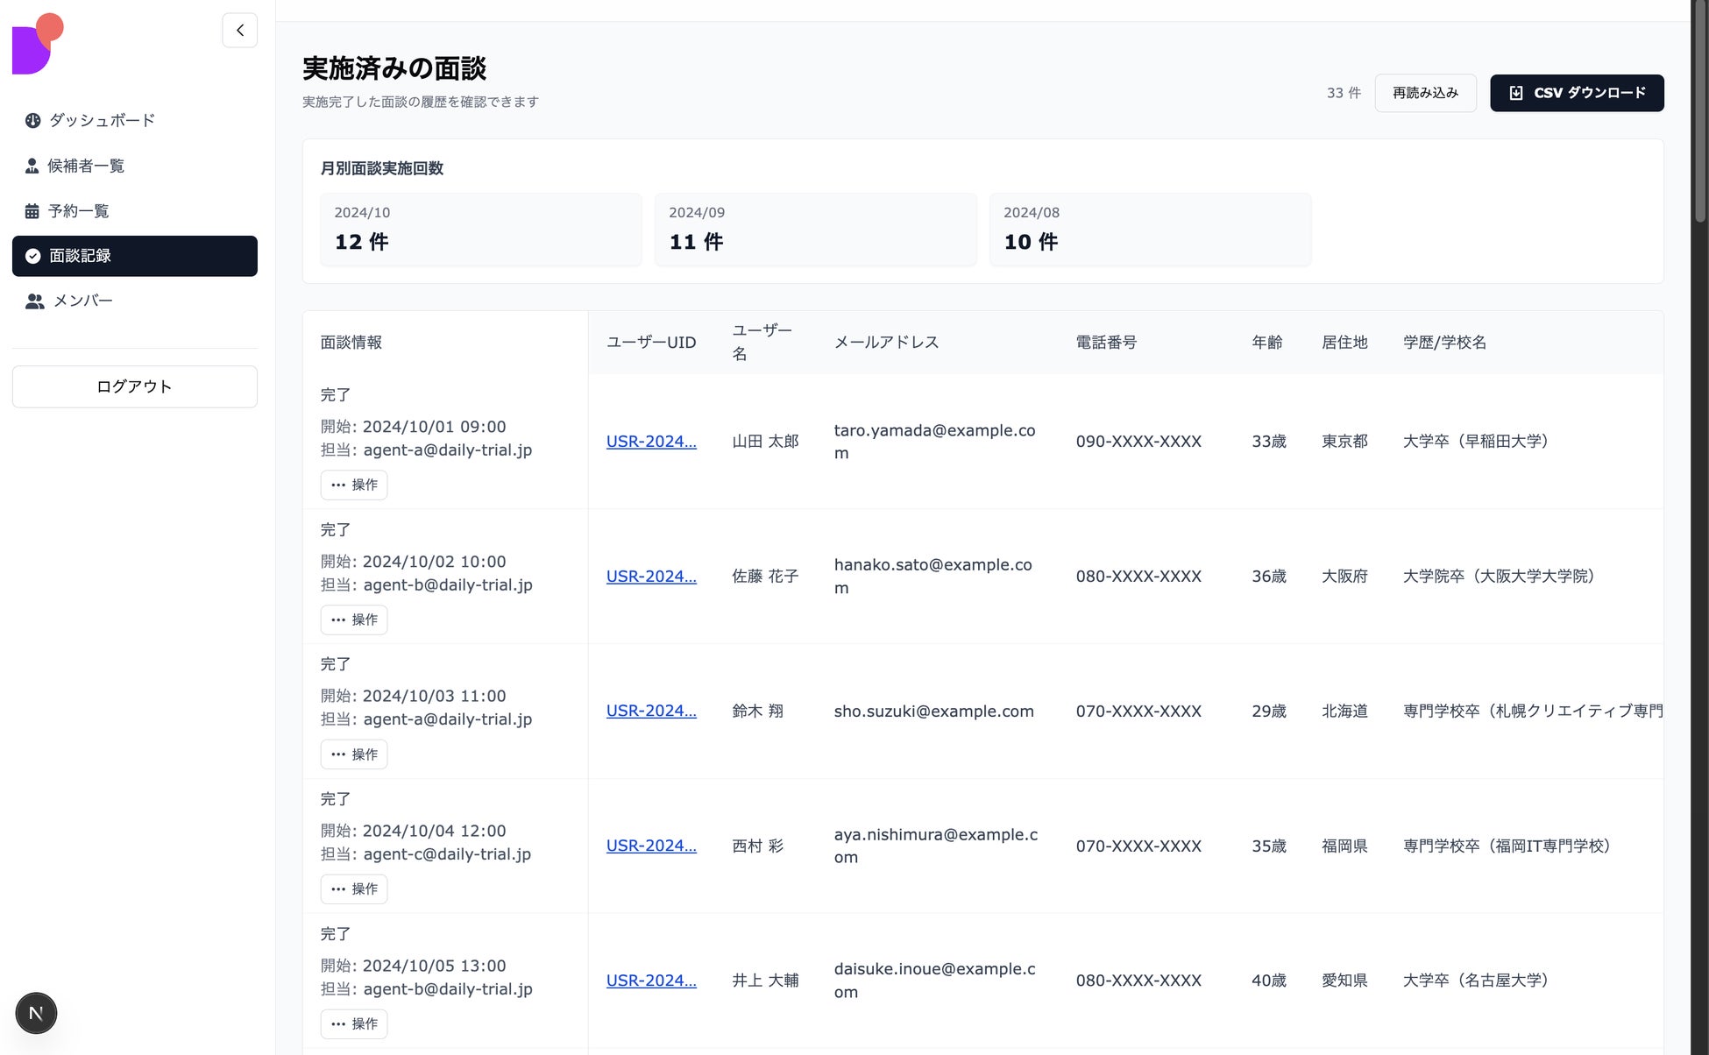Open ダッシュボード from sidebar

coord(102,120)
